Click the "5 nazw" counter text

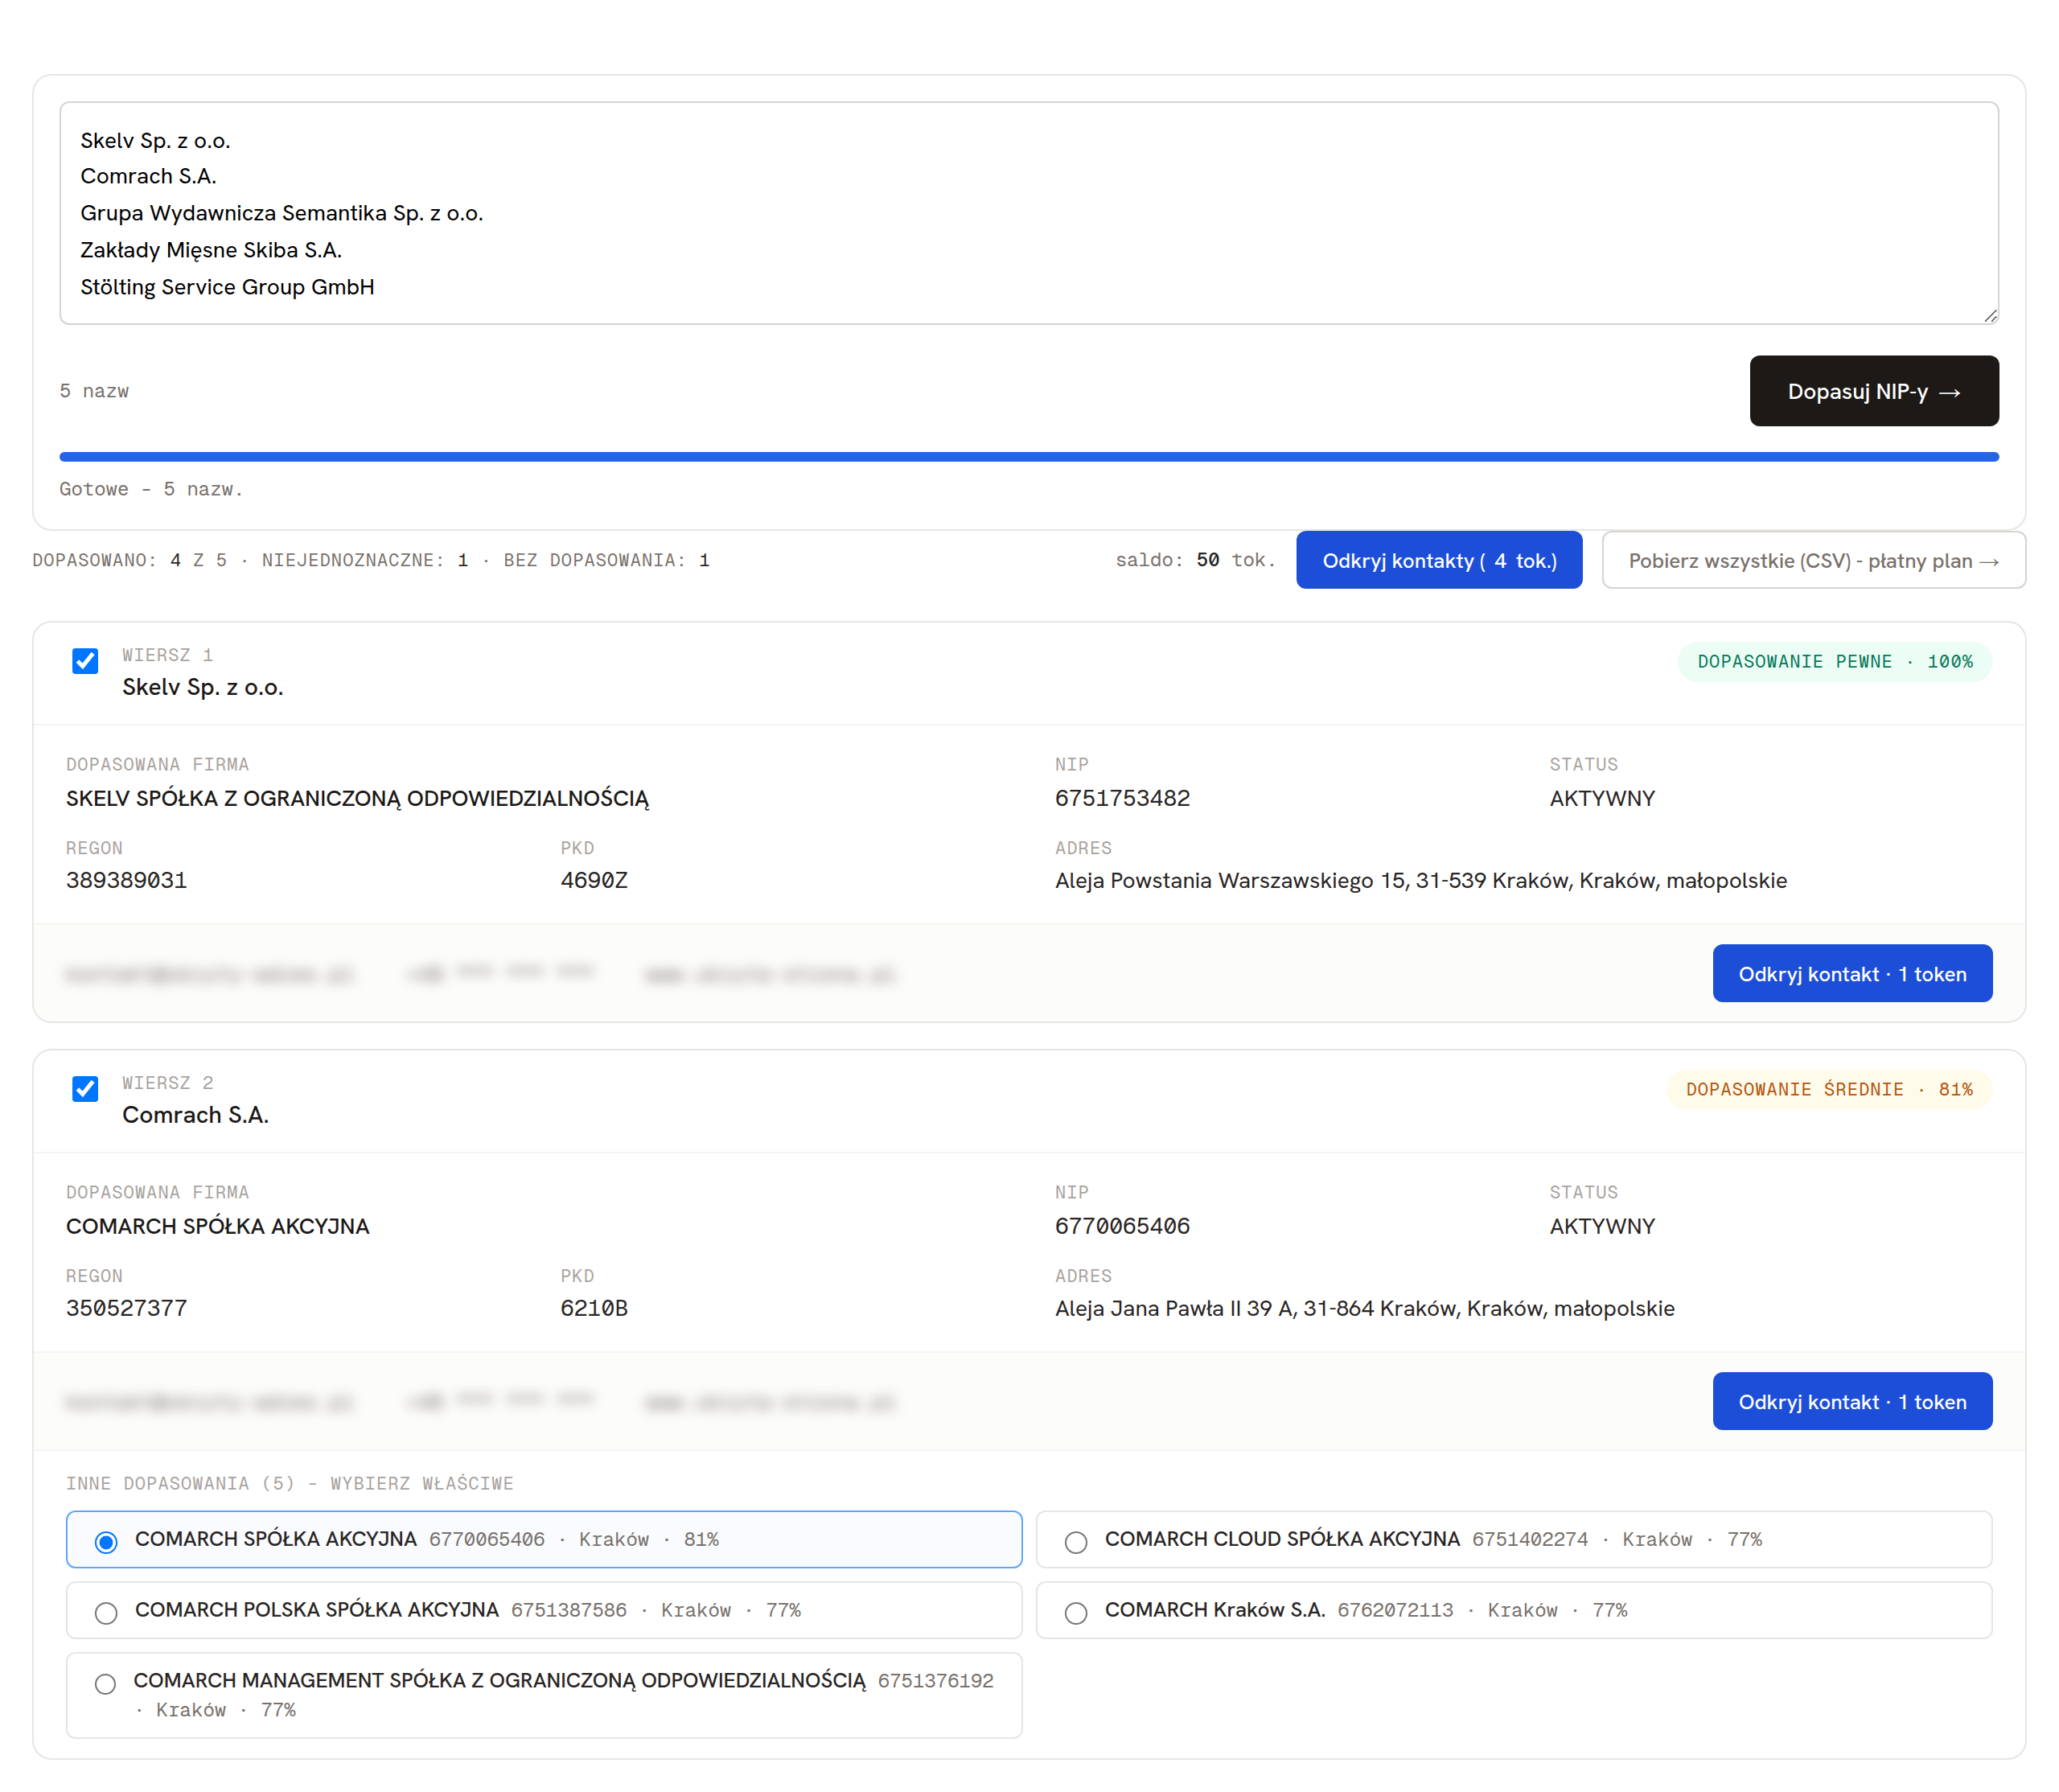point(94,391)
